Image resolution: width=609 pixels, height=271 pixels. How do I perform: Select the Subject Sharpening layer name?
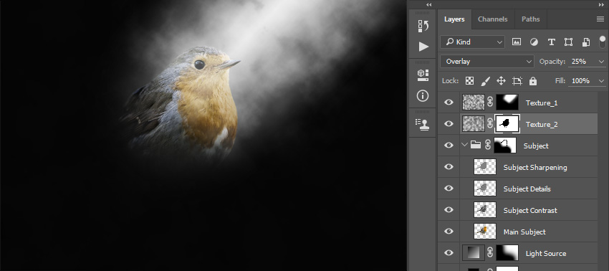click(535, 168)
